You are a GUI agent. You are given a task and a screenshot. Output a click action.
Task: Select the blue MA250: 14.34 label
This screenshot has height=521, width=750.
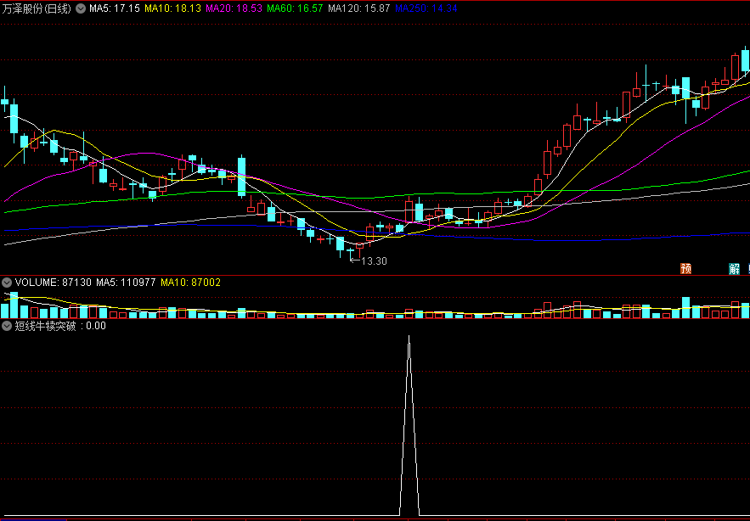tap(426, 8)
